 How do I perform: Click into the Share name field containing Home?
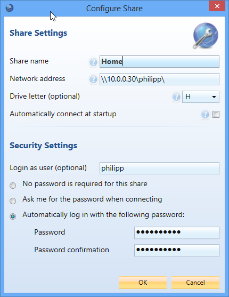(159, 61)
